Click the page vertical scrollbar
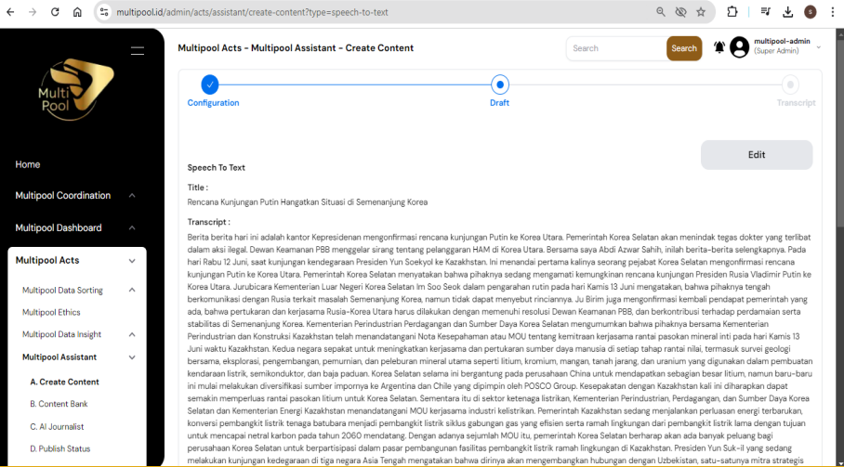 pos(839,135)
